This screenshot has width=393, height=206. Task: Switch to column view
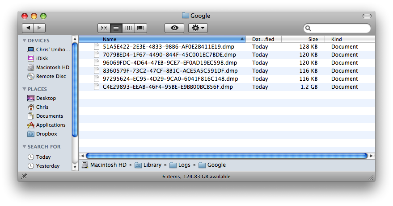click(128, 28)
